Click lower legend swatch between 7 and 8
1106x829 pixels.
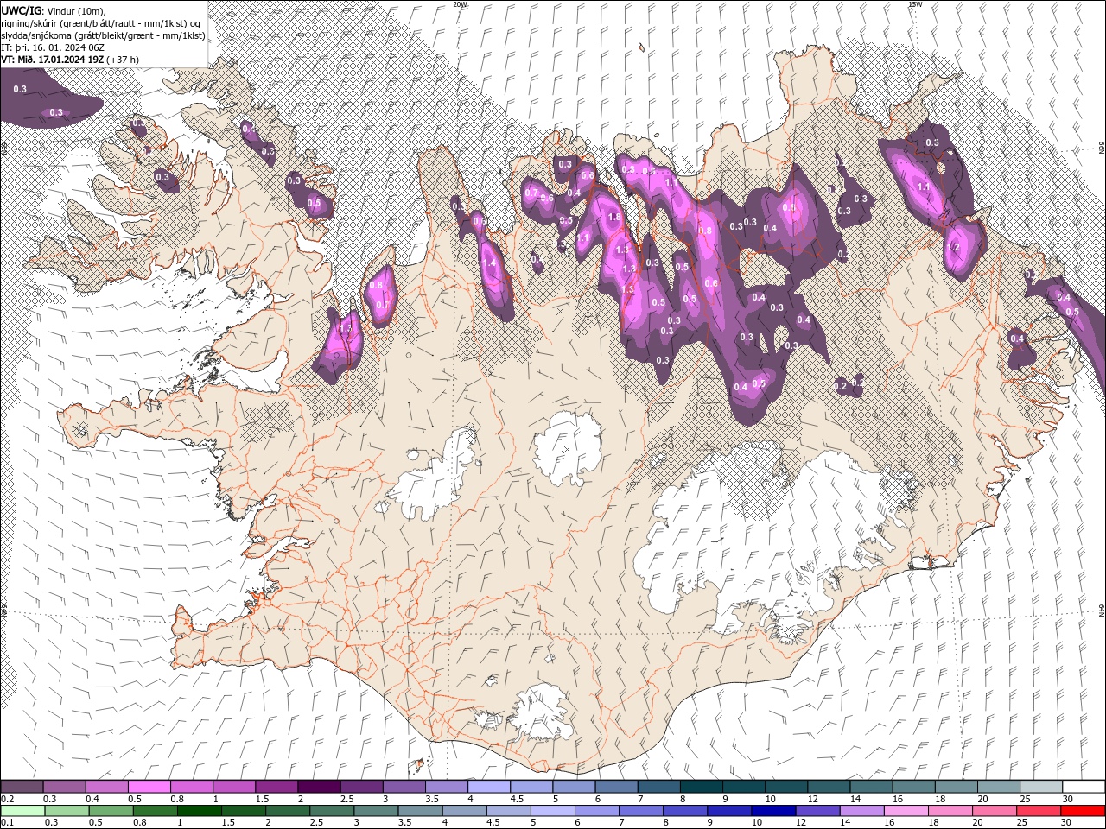tap(641, 811)
